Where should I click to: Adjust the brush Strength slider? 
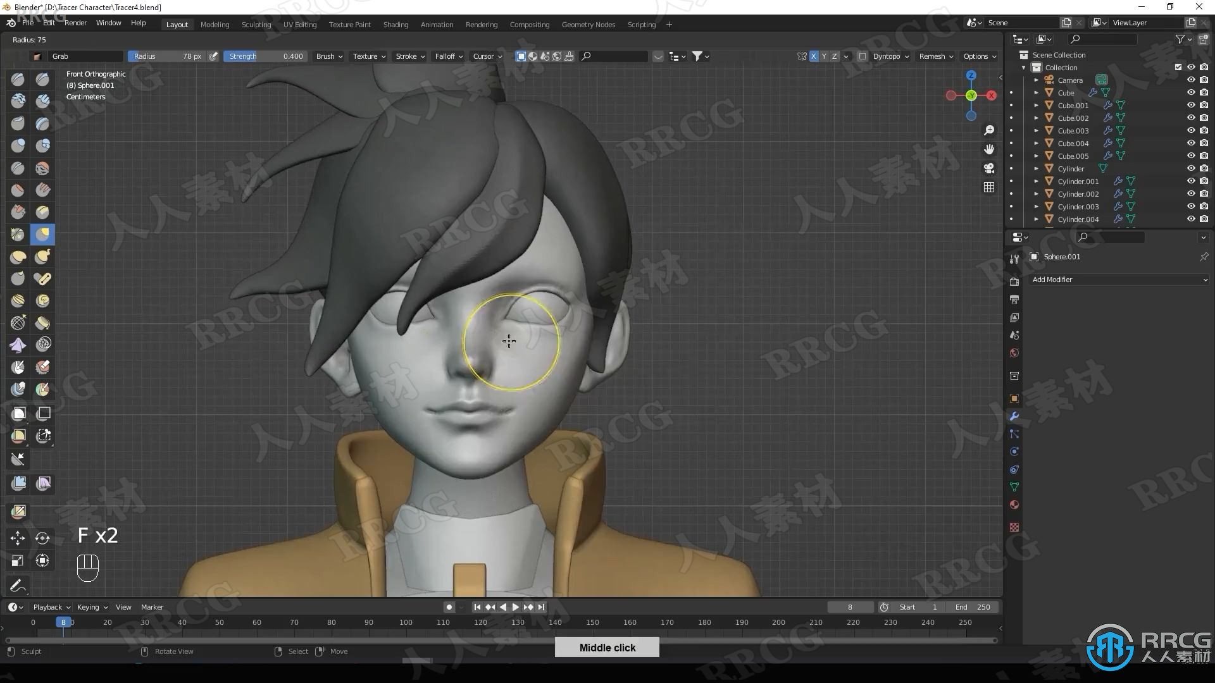[x=265, y=56]
